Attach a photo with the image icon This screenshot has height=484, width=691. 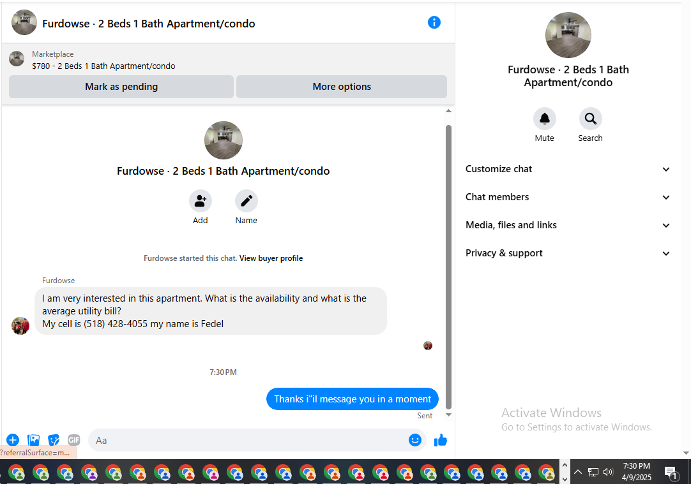pos(33,440)
